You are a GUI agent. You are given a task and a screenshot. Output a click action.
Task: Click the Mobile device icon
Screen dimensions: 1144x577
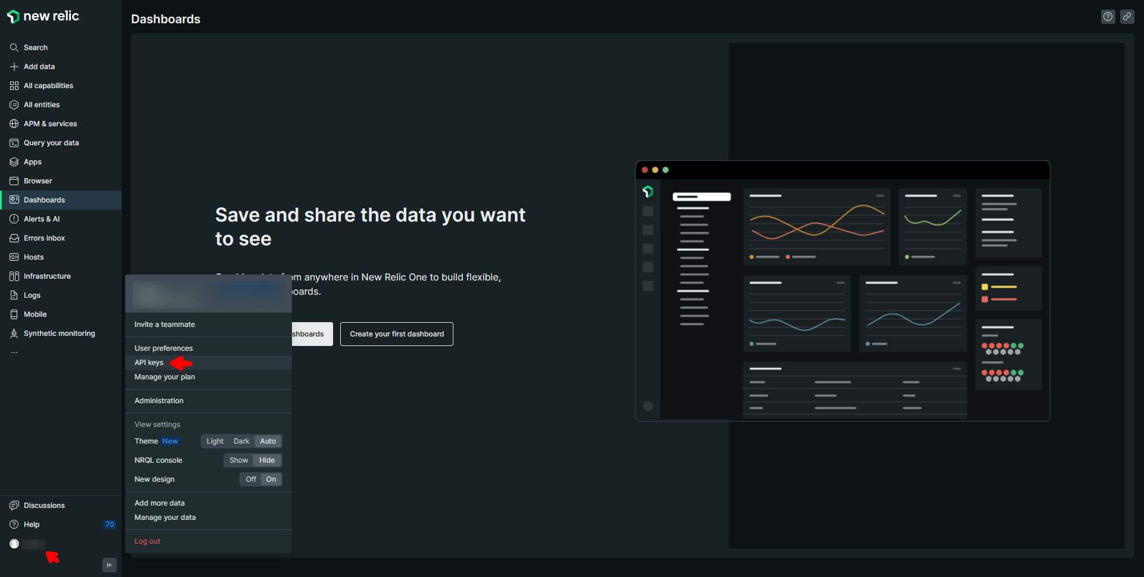[x=14, y=314]
